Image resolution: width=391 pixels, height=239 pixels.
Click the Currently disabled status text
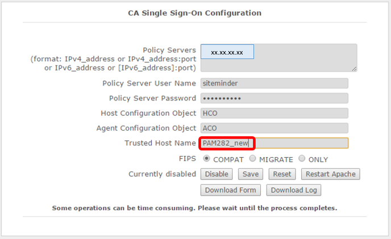[x=162, y=174]
